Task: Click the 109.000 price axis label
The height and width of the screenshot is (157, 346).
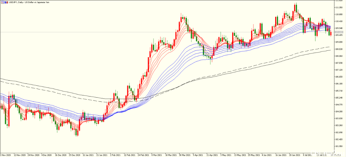Action: [x=339, y=42]
